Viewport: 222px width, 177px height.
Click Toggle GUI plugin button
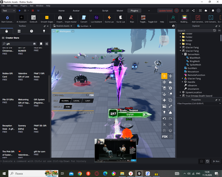(x=153, y=22)
